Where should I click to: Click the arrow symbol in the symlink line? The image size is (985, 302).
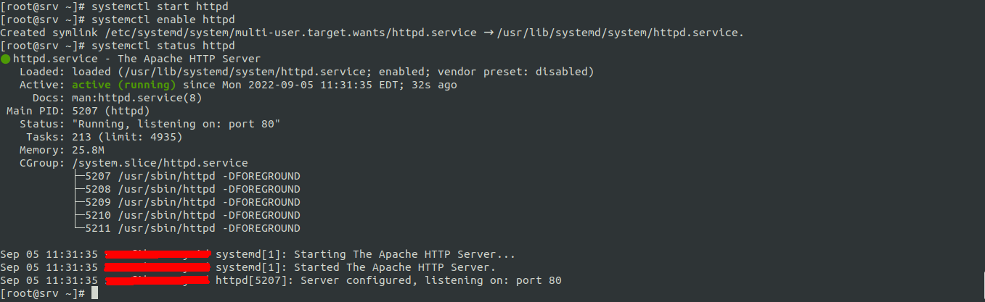489,33
